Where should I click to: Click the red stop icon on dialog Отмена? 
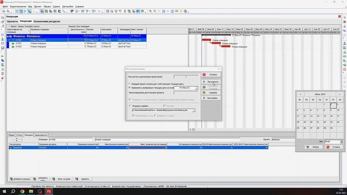click(204, 75)
